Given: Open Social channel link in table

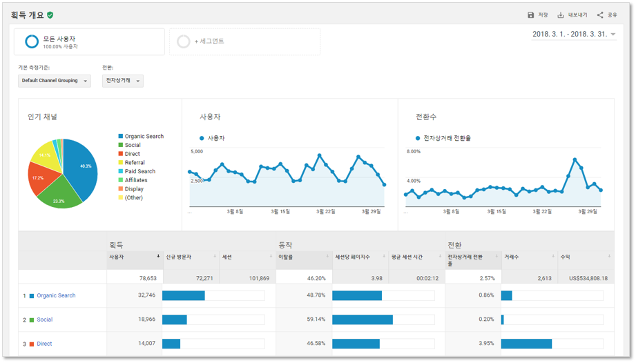Looking at the screenshot, I should coord(45,320).
